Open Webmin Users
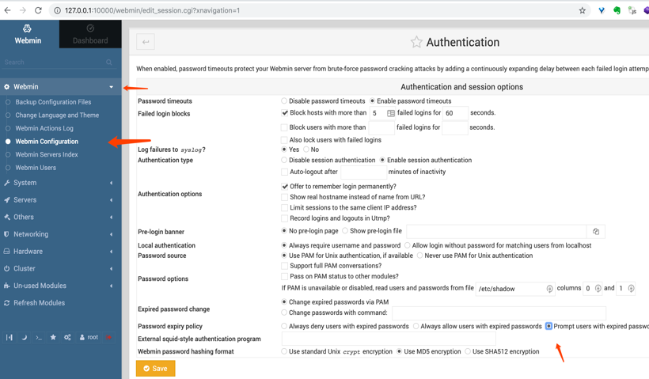This screenshot has height=379, width=649. (x=36, y=168)
